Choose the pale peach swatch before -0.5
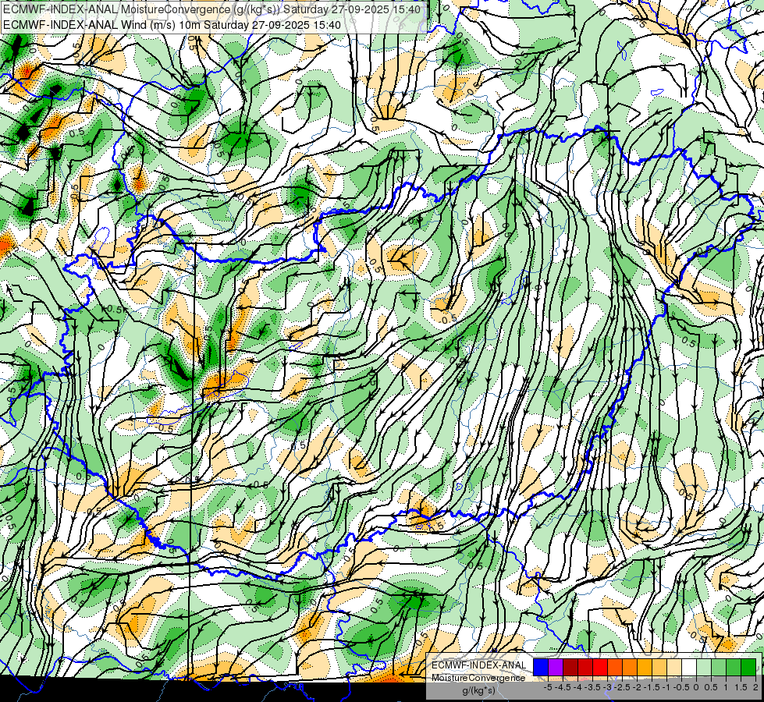The height and width of the screenshot is (702, 764). coord(673,667)
